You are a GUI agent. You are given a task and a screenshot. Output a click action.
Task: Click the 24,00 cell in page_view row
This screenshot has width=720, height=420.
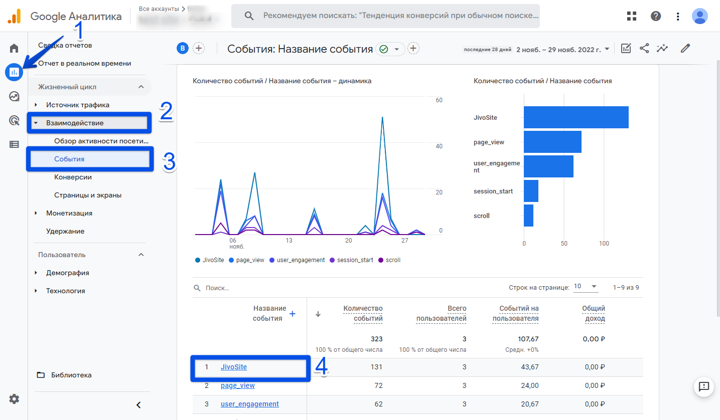pyautogui.click(x=530, y=385)
